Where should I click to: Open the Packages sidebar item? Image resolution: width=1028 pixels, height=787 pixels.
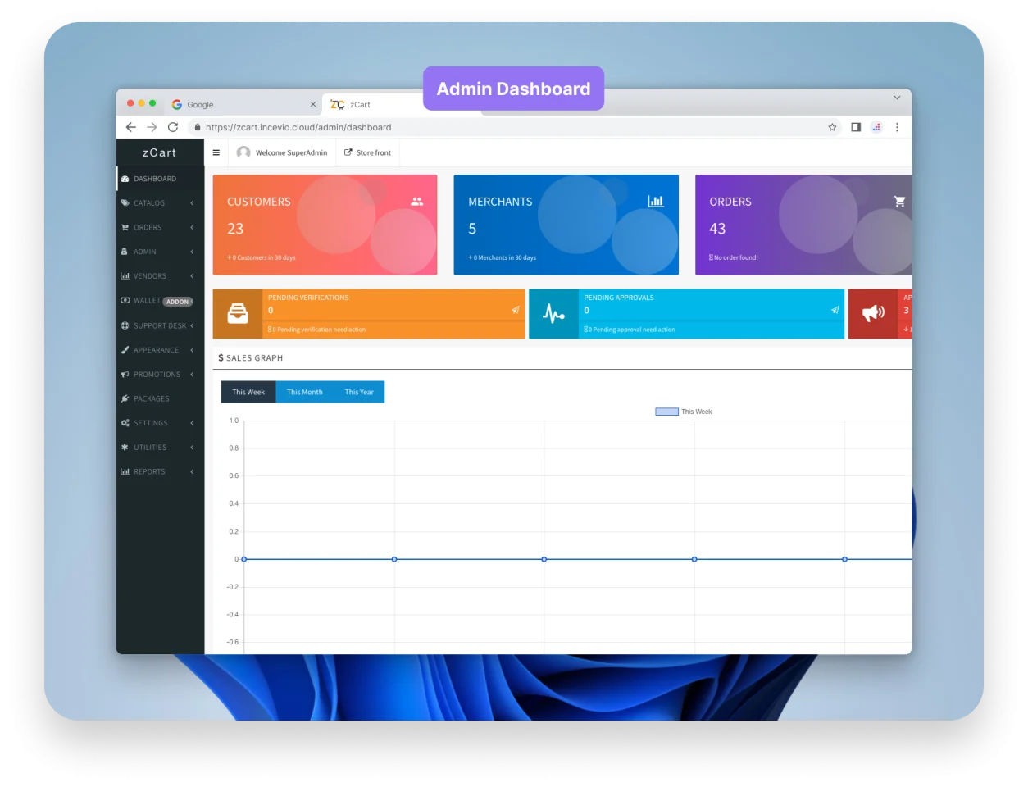click(160, 398)
